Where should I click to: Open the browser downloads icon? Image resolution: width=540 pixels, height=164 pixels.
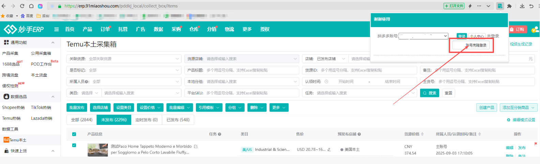click(522, 6)
